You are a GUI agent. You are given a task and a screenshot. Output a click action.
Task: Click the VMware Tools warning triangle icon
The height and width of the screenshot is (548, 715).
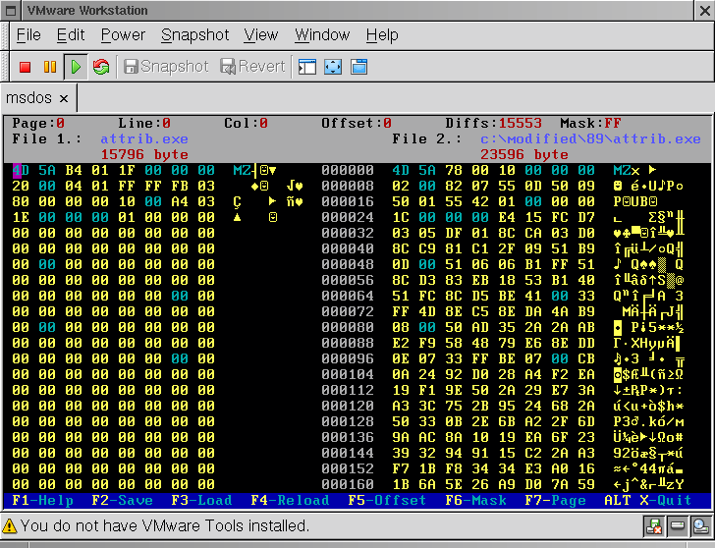coord(9,526)
